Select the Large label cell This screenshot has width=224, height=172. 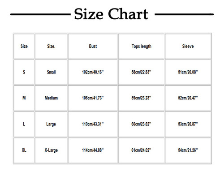(x=51, y=124)
